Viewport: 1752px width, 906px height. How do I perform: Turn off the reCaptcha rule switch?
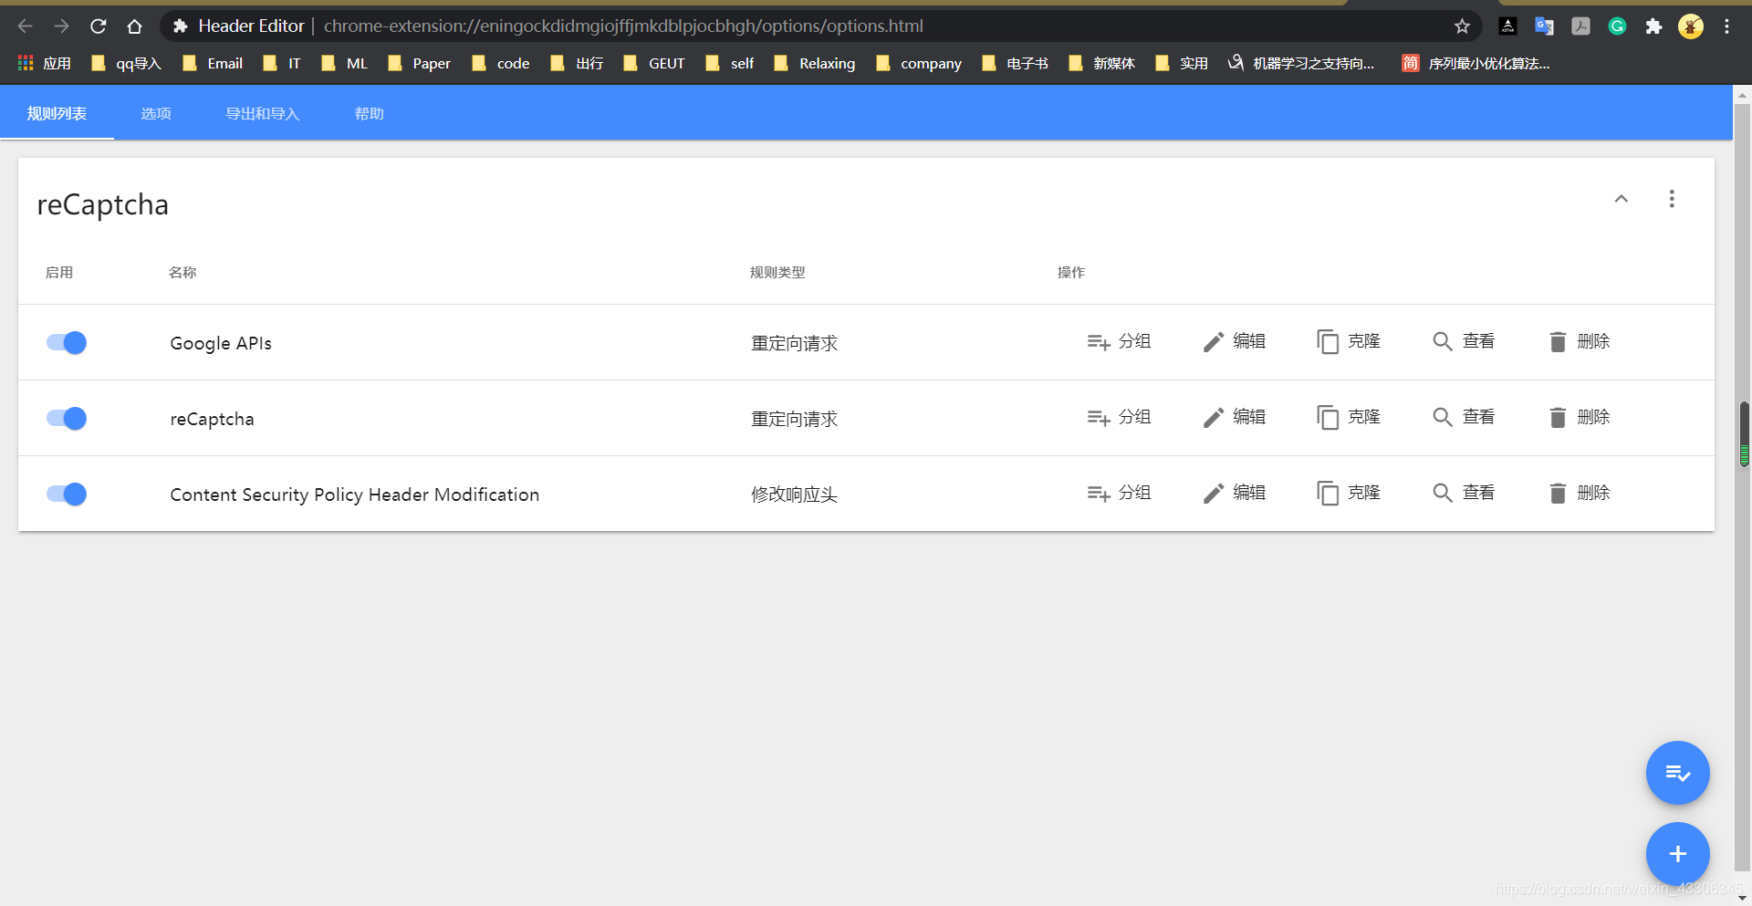[66, 418]
